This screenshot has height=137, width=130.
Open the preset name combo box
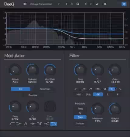44,4
